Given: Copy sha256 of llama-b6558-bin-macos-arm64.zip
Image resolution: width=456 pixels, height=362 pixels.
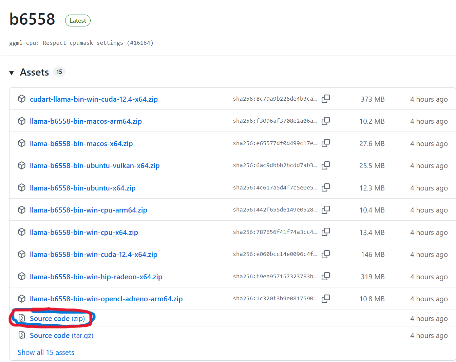Looking at the screenshot, I should (x=326, y=121).
